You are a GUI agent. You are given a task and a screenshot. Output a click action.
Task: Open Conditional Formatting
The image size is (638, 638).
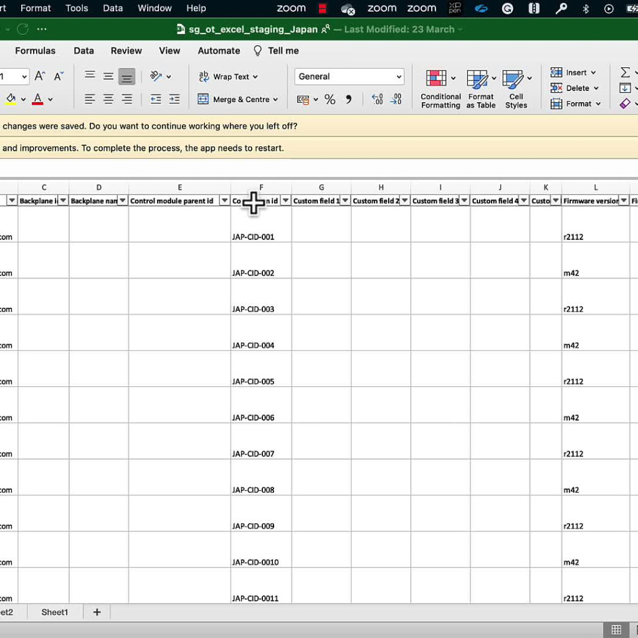(440, 89)
